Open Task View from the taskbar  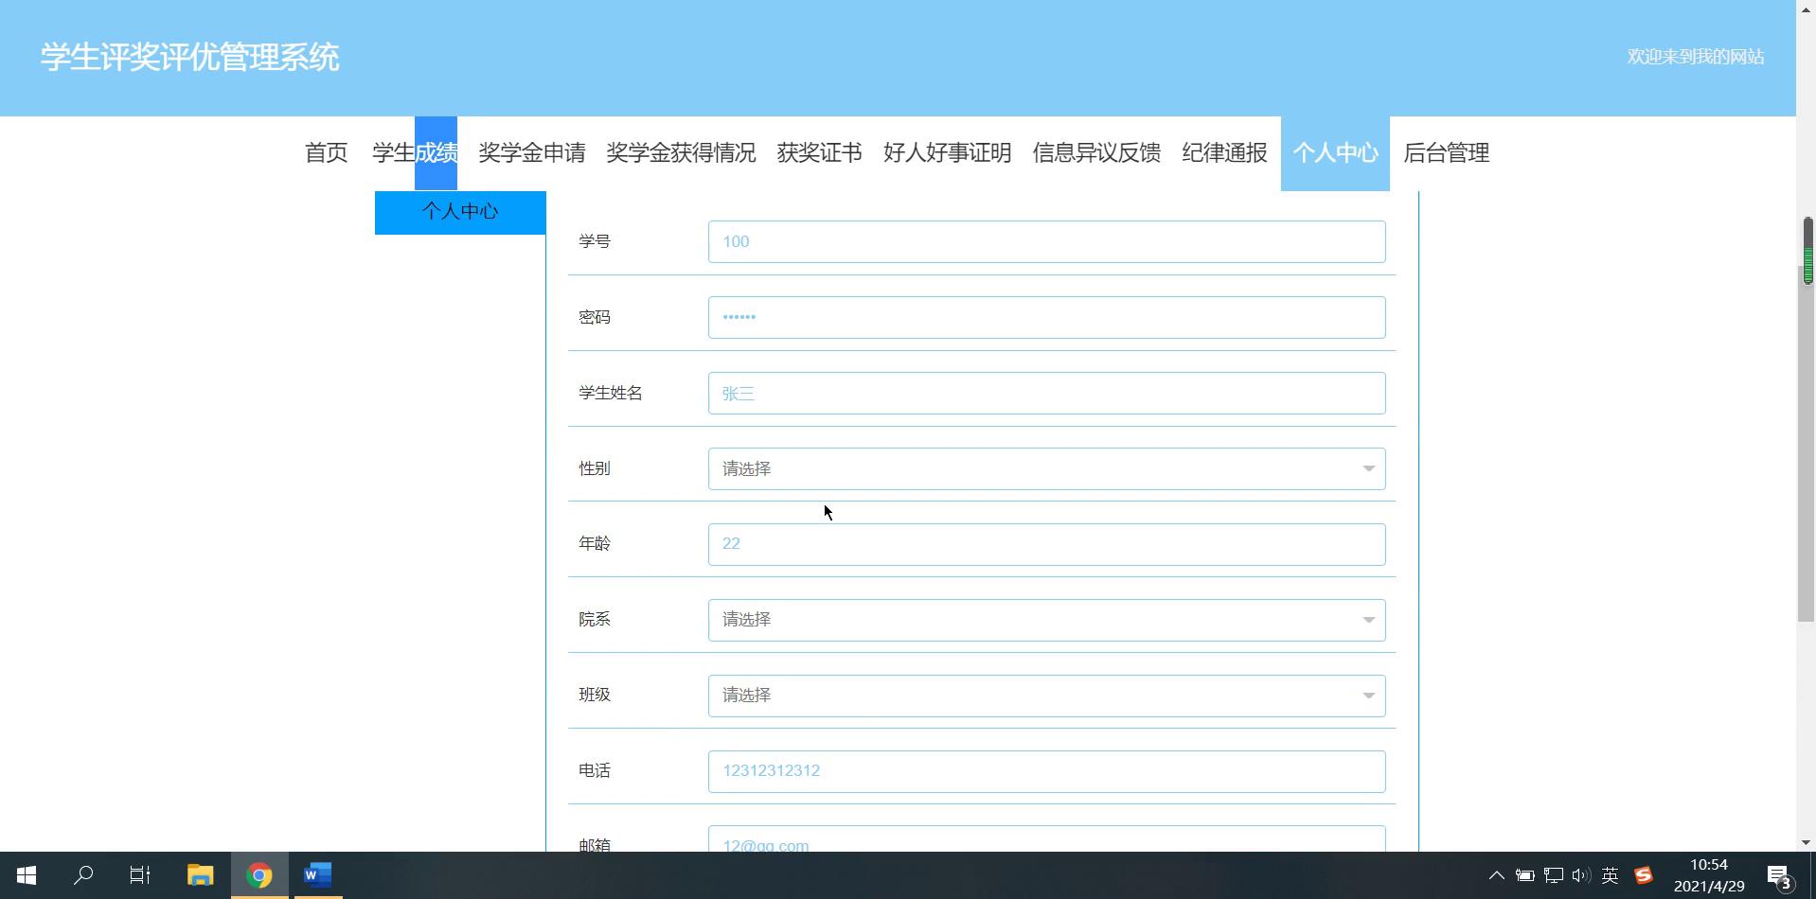pos(140,875)
